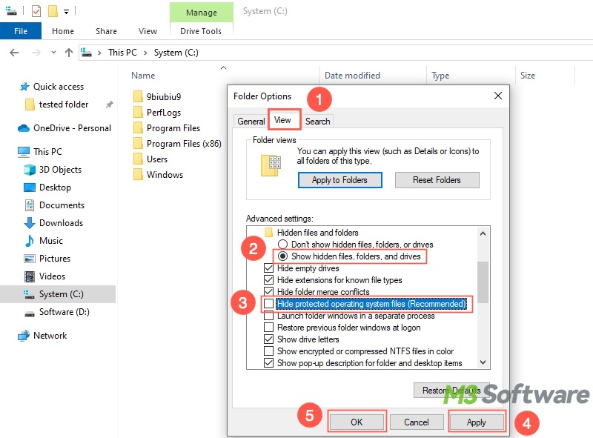
Task: Click the Advanced settings scrollbar down arrow
Action: pyautogui.click(x=483, y=363)
